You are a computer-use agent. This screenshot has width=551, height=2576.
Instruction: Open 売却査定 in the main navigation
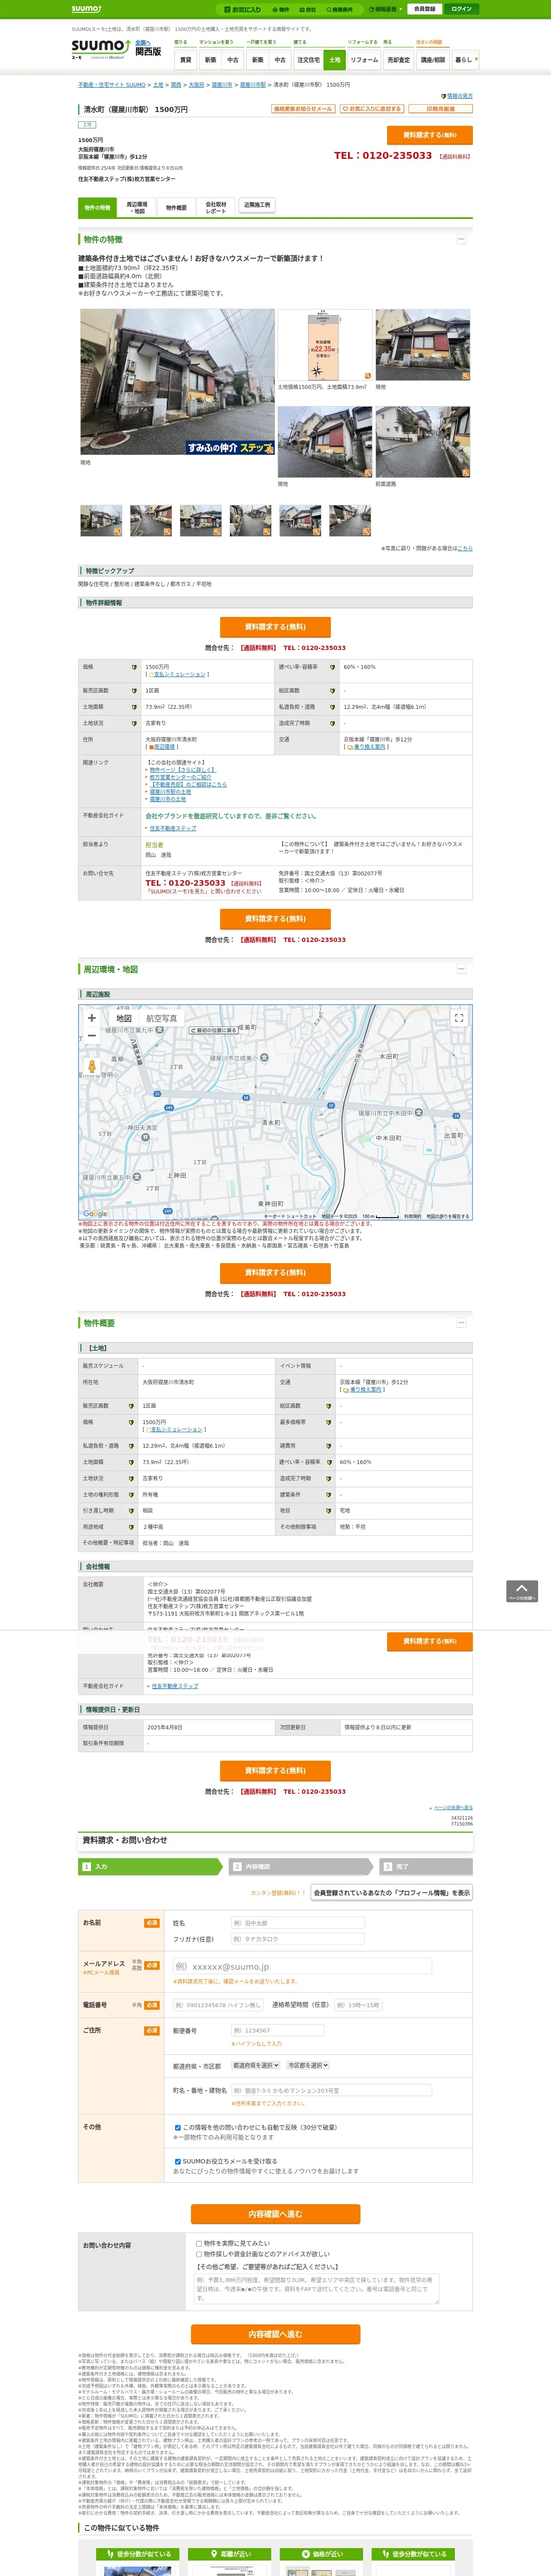click(399, 60)
